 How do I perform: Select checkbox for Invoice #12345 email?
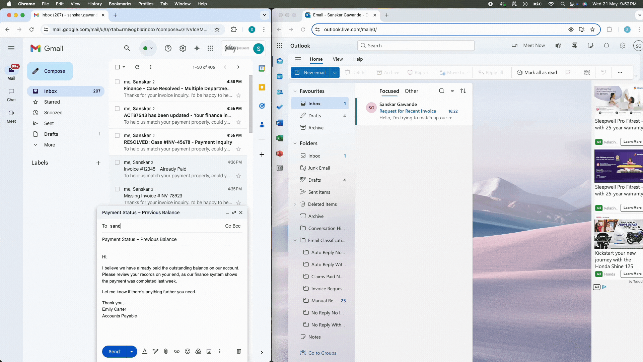(x=117, y=162)
